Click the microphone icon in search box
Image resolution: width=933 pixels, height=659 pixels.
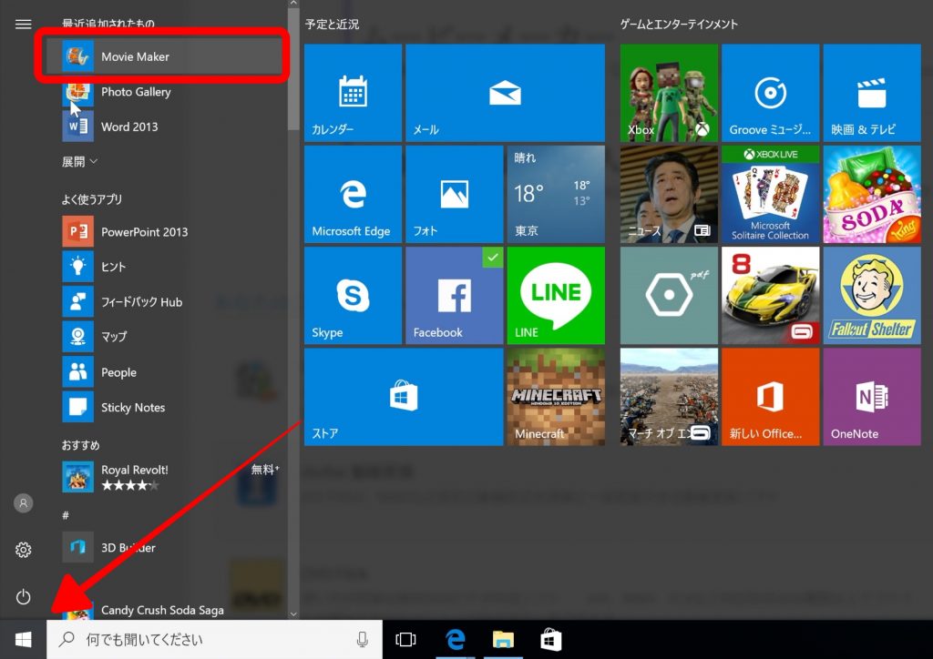tap(362, 639)
